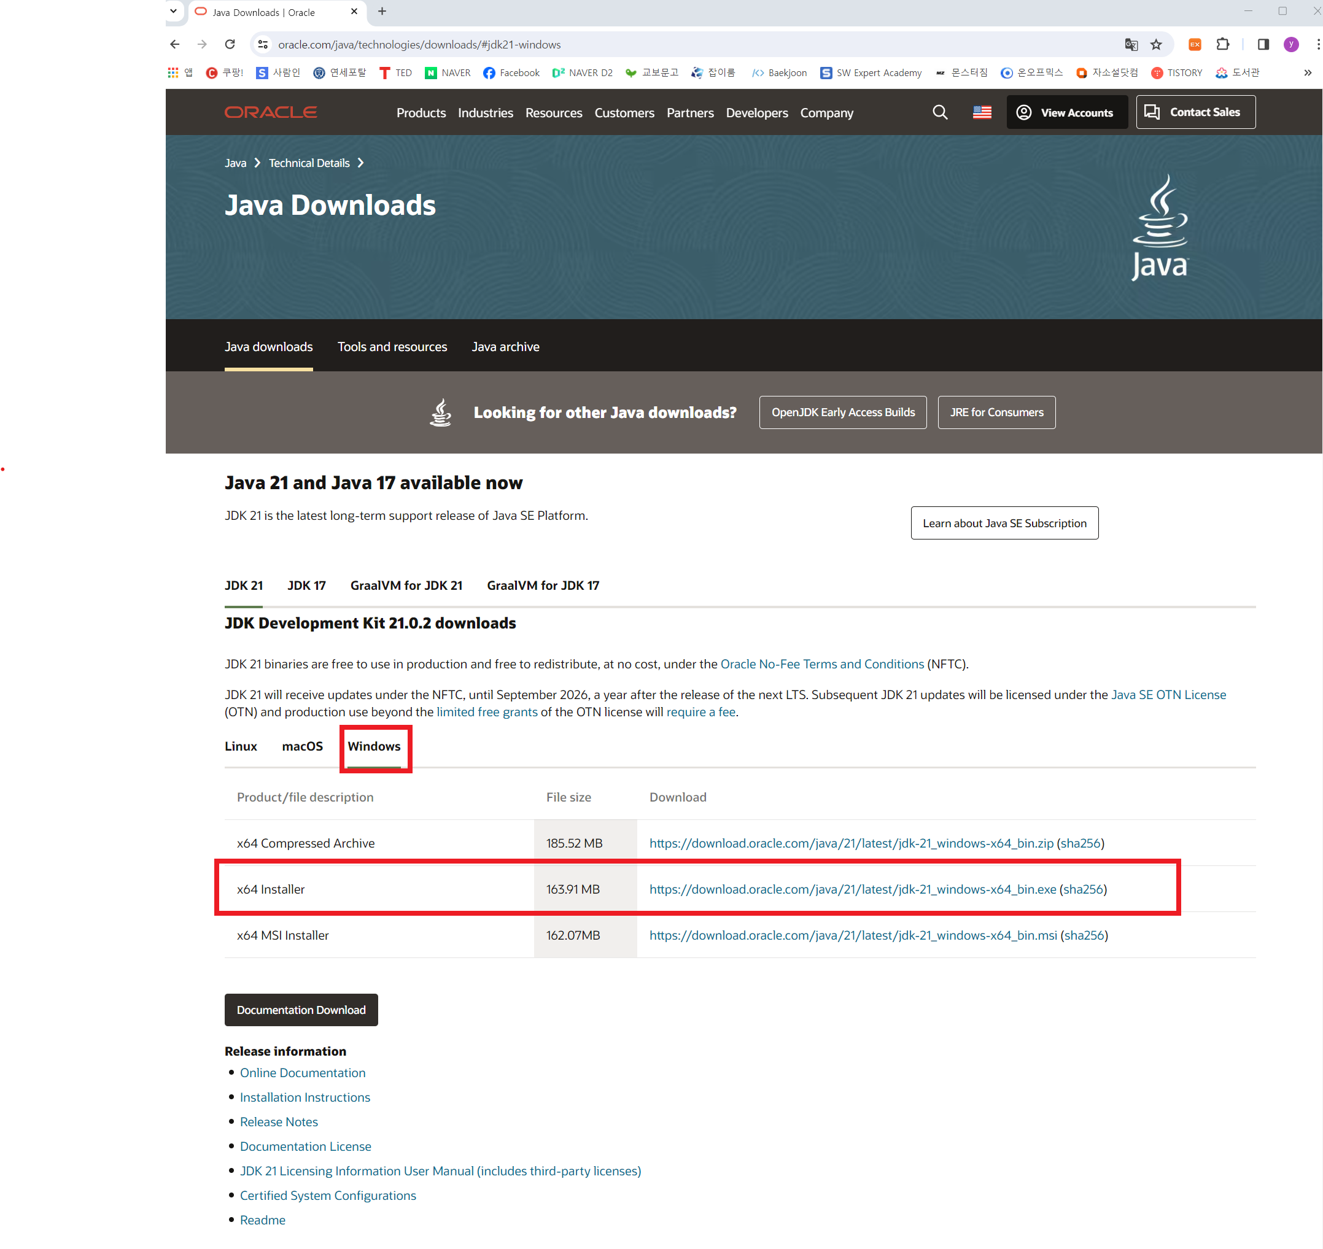
Task: Download the x64 Installer exe link
Action: [852, 889]
